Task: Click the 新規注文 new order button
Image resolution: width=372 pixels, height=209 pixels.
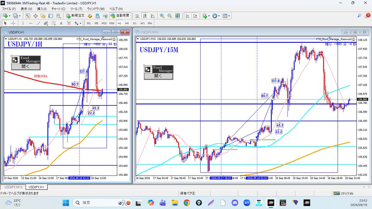Action: [75, 16]
